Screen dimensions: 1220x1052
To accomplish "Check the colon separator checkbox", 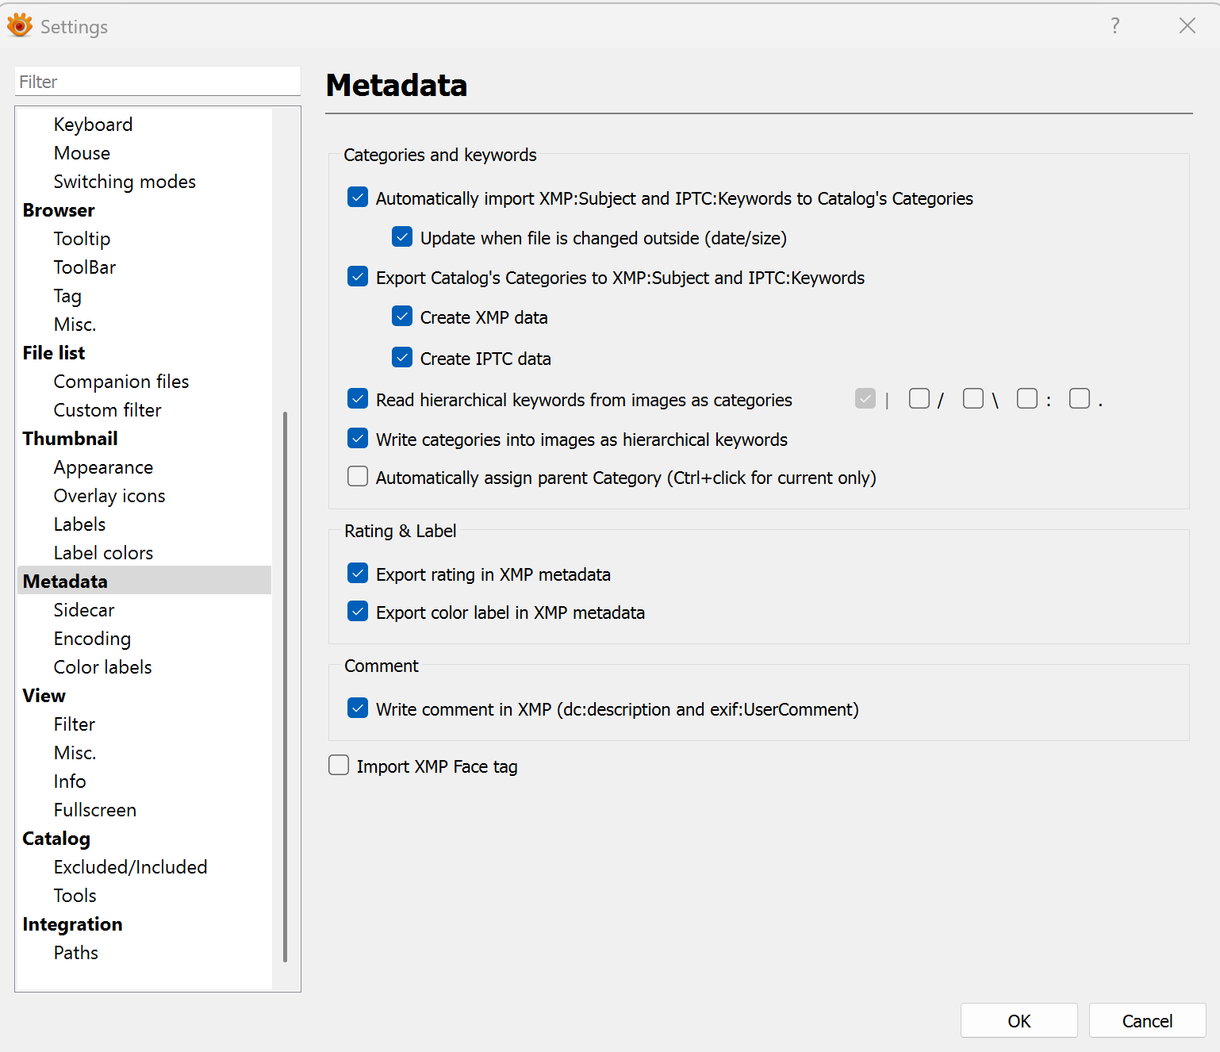I will pos(1026,398).
